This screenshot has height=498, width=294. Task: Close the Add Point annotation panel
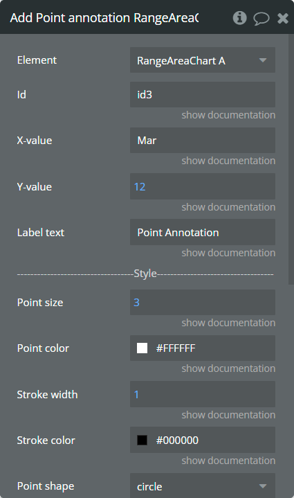tap(282, 19)
